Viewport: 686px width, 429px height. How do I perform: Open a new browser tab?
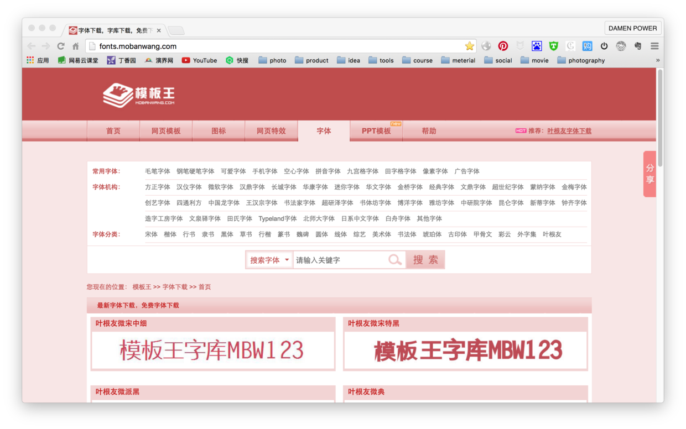[176, 30]
